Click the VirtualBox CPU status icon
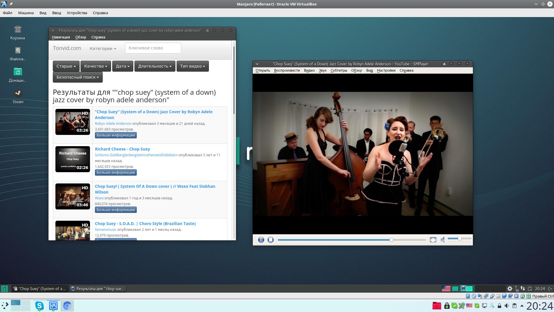The width and height of the screenshot is (554, 312). pyautogui.click(x=516, y=296)
